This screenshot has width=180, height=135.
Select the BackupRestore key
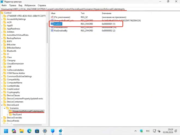pyautogui.click(x=14, y=38)
